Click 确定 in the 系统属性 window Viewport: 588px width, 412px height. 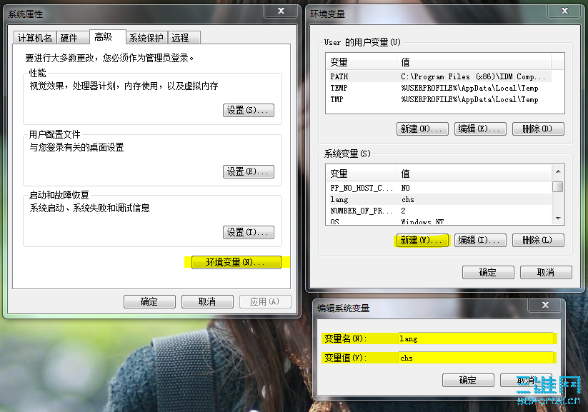point(149,301)
